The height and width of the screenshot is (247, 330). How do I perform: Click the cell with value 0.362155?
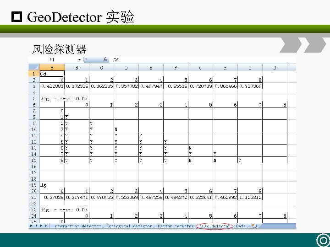click(x=101, y=86)
